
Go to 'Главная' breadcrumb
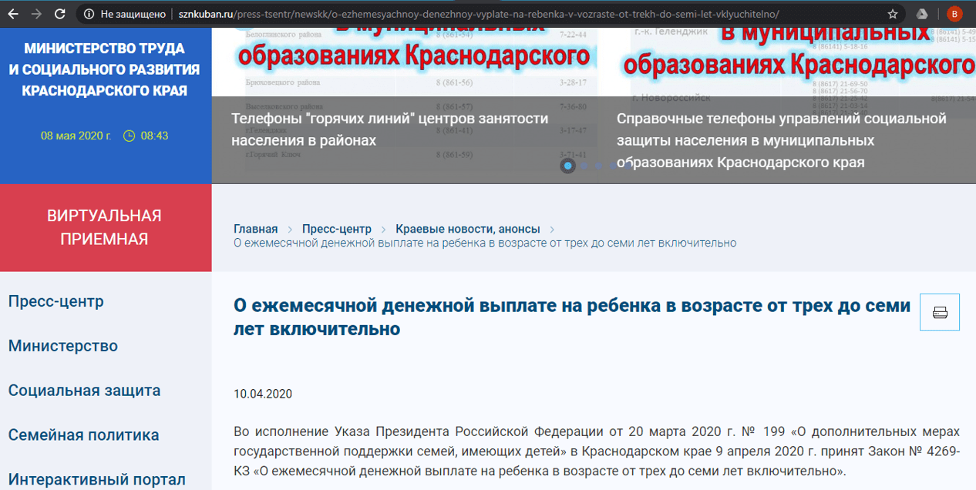[x=256, y=229]
